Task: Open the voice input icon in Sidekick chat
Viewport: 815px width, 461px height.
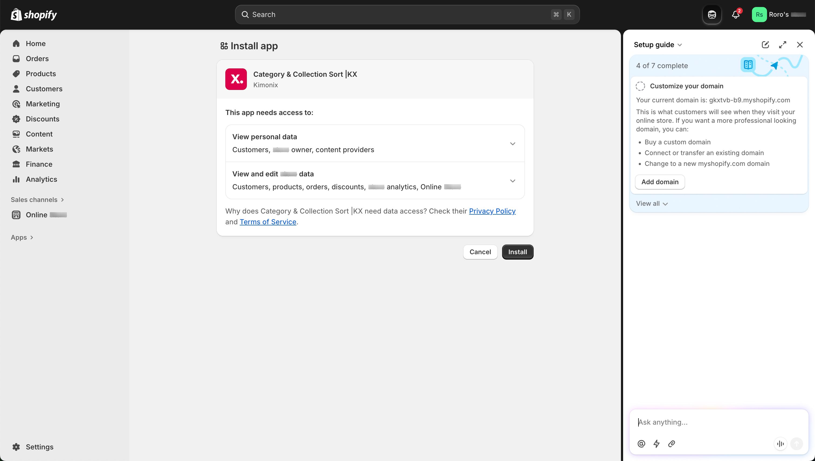Action: 781,443
